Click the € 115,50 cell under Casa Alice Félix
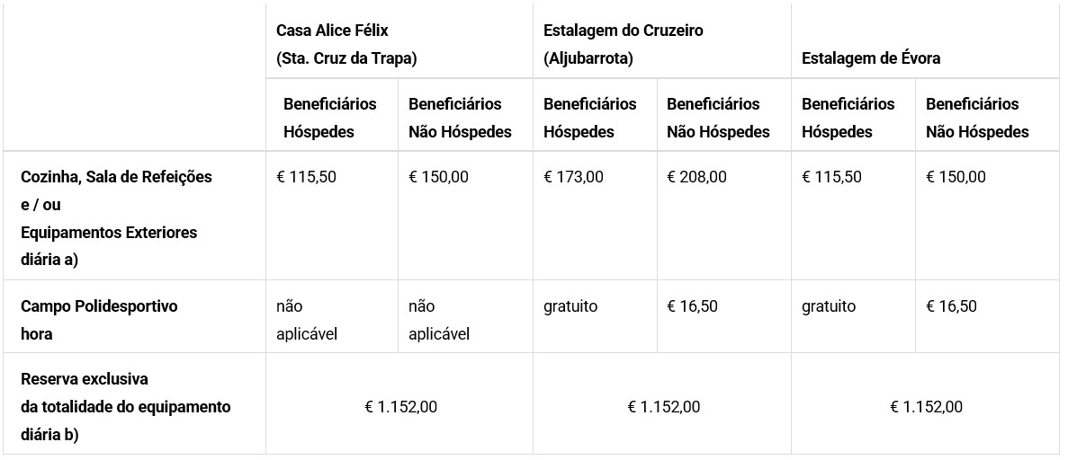The image size is (1068, 460). 307,178
